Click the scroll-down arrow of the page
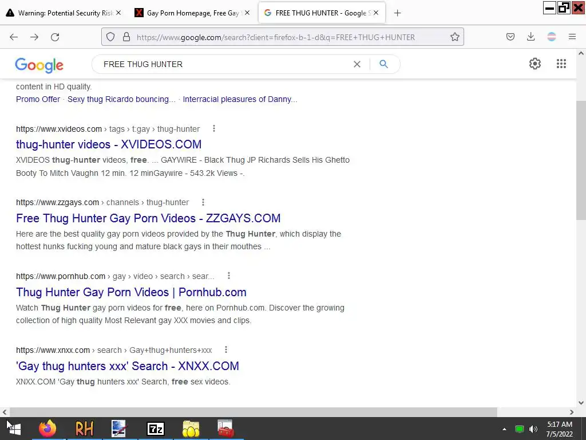The width and height of the screenshot is (586, 440). click(x=581, y=403)
